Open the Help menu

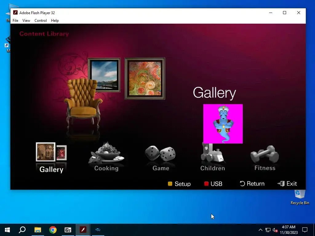[55, 21]
